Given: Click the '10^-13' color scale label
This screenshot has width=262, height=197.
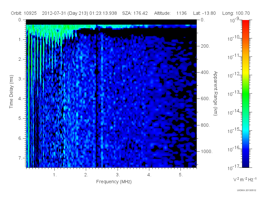Looking at the screenshot, I should coord(234,94).
